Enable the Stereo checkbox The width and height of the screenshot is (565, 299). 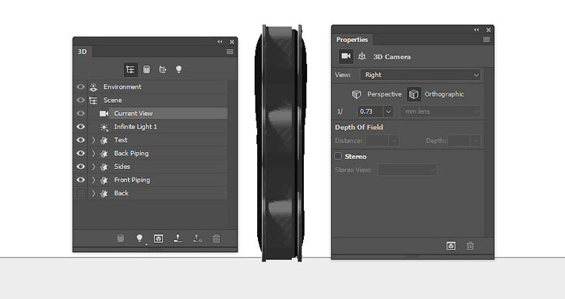[338, 156]
